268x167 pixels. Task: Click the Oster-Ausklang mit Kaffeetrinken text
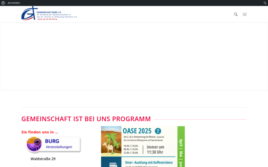coord(149,163)
